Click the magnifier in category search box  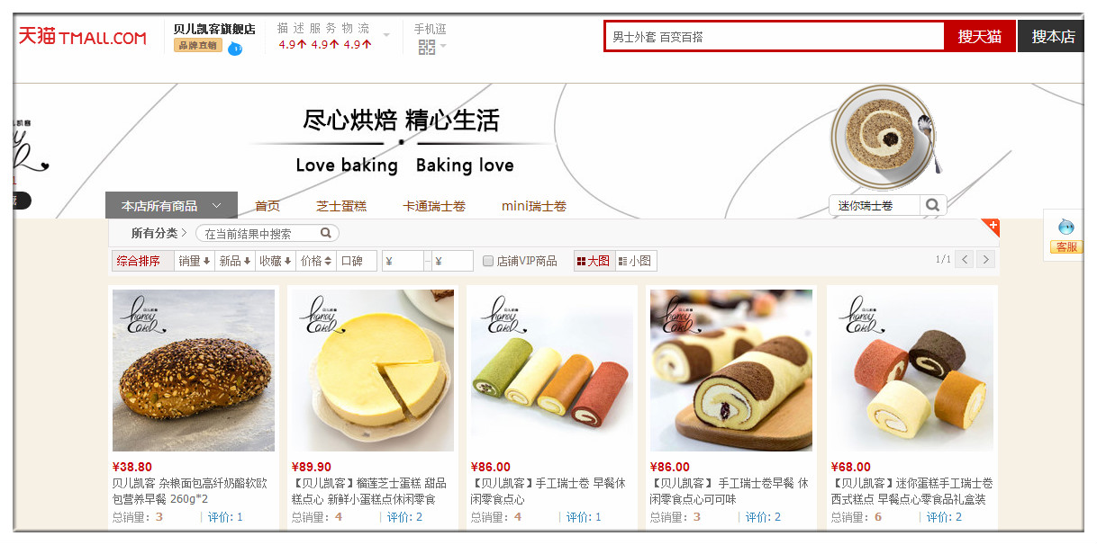pyautogui.click(x=327, y=233)
